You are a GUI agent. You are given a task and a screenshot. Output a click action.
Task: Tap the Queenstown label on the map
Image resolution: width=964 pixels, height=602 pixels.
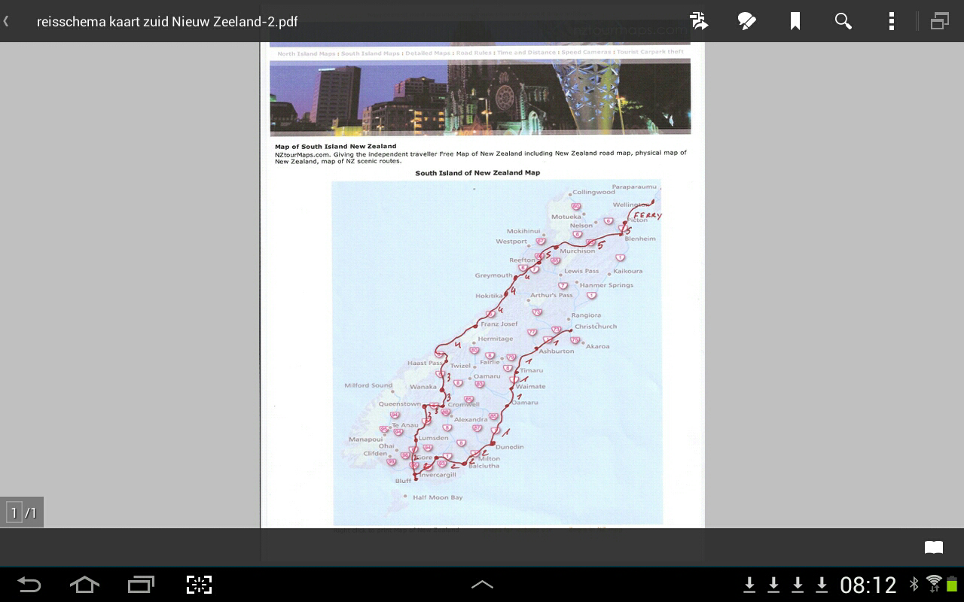[x=400, y=404]
